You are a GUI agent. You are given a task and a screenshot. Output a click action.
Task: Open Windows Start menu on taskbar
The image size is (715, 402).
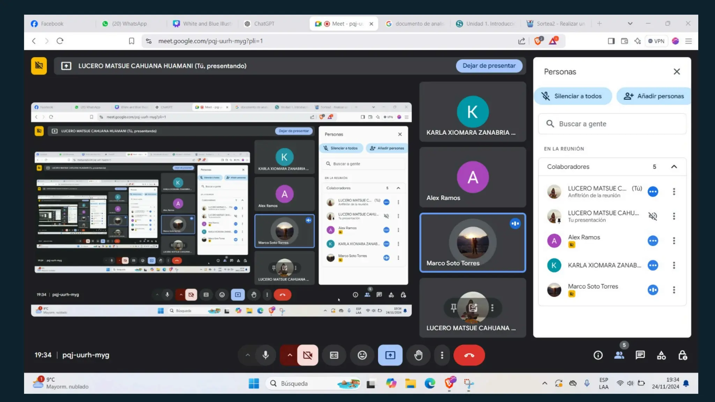(x=254, y=384)
